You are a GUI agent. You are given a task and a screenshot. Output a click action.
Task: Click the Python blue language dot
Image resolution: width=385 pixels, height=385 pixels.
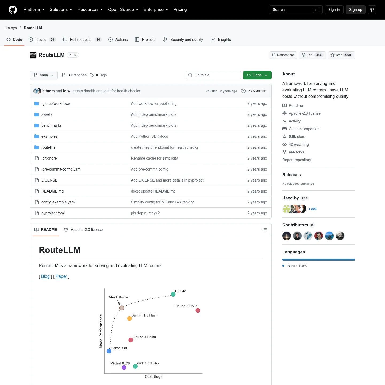point(283,266)
